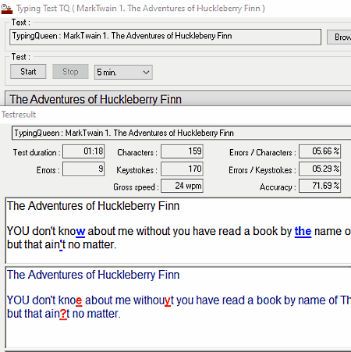Click the Huckleberry Finn heading in the typed text pane
Image resolution: width=351 pixels, height=352 pixels.
coord(93,275)
